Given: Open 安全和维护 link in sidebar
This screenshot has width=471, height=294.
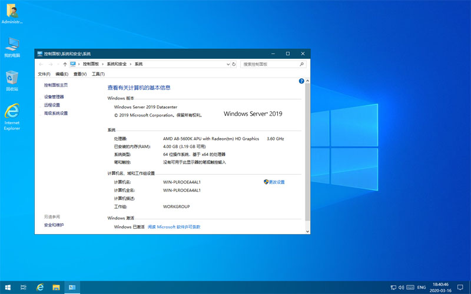Looking at the screenshot, I should pos(54,225).
